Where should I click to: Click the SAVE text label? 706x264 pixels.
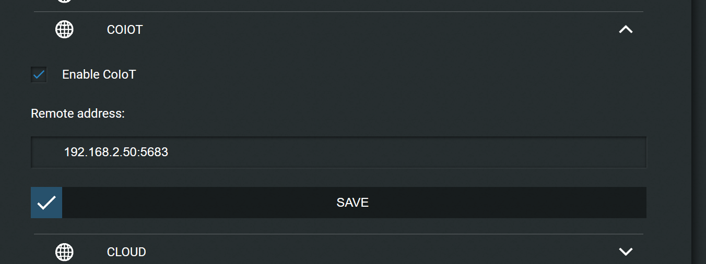pos(352,203)
